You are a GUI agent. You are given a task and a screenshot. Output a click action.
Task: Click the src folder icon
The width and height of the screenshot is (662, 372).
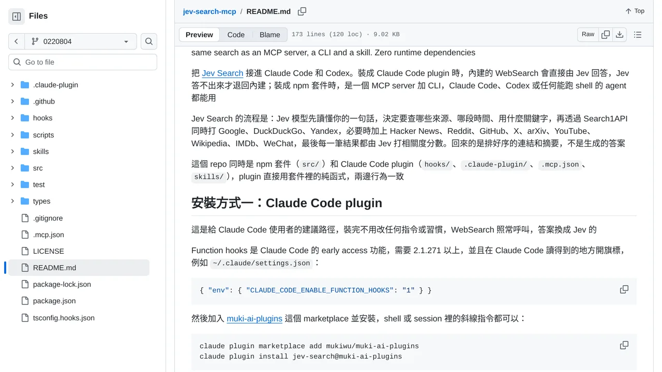(25, 168)
